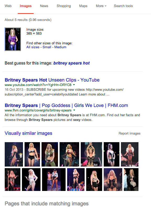Open the FHM.com Pop Goddess result

[x=66, y=105]
